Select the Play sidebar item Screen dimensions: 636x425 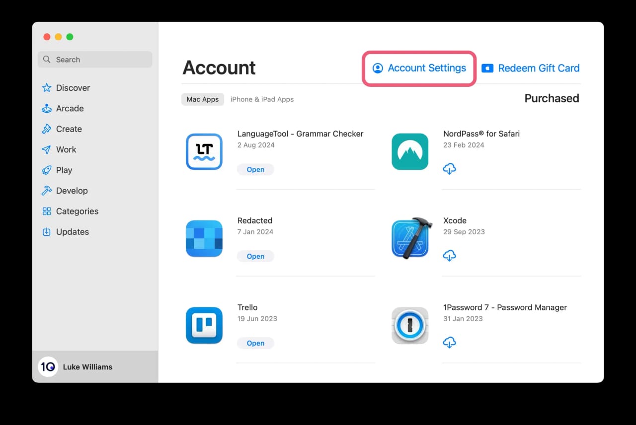click(47, 170)
